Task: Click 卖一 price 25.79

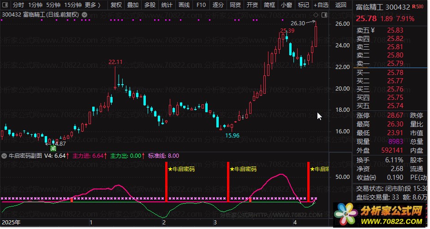Action: click(395, 63)
